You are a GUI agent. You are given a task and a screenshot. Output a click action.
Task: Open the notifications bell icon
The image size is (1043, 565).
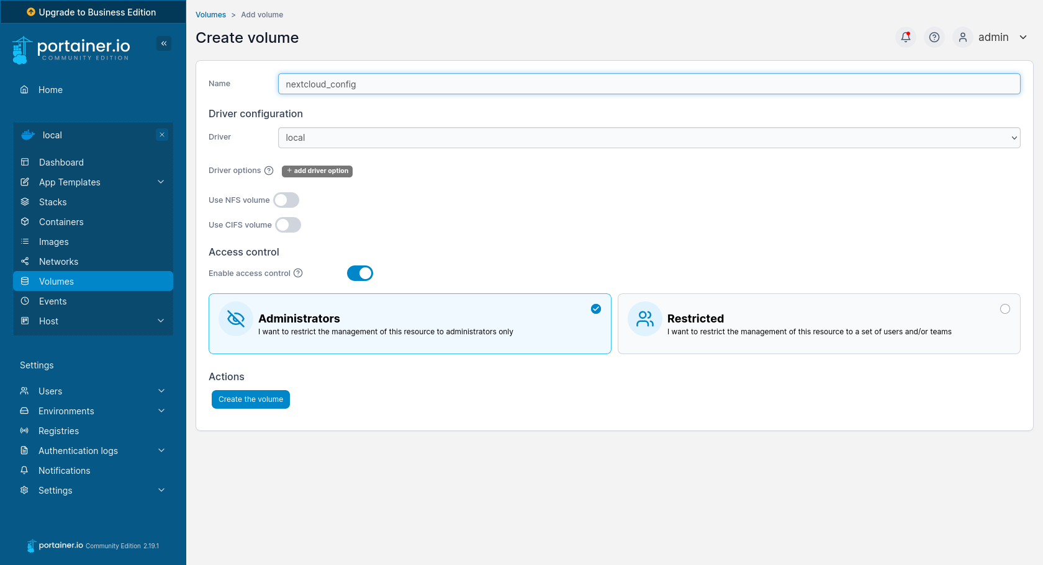click(x=906, y=37)
